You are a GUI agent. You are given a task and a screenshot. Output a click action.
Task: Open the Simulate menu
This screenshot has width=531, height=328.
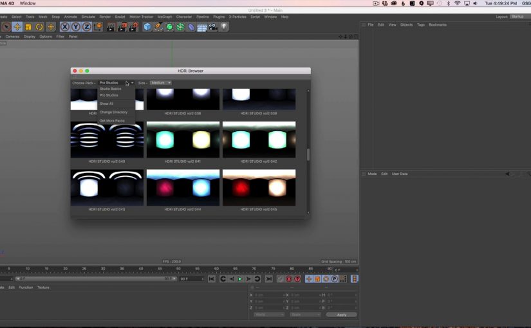click(x=88, y=17)
